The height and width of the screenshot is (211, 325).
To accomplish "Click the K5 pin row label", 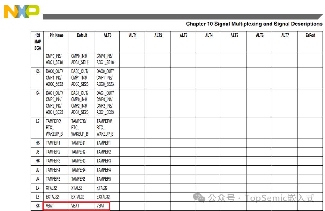I will tap(38, 71).
